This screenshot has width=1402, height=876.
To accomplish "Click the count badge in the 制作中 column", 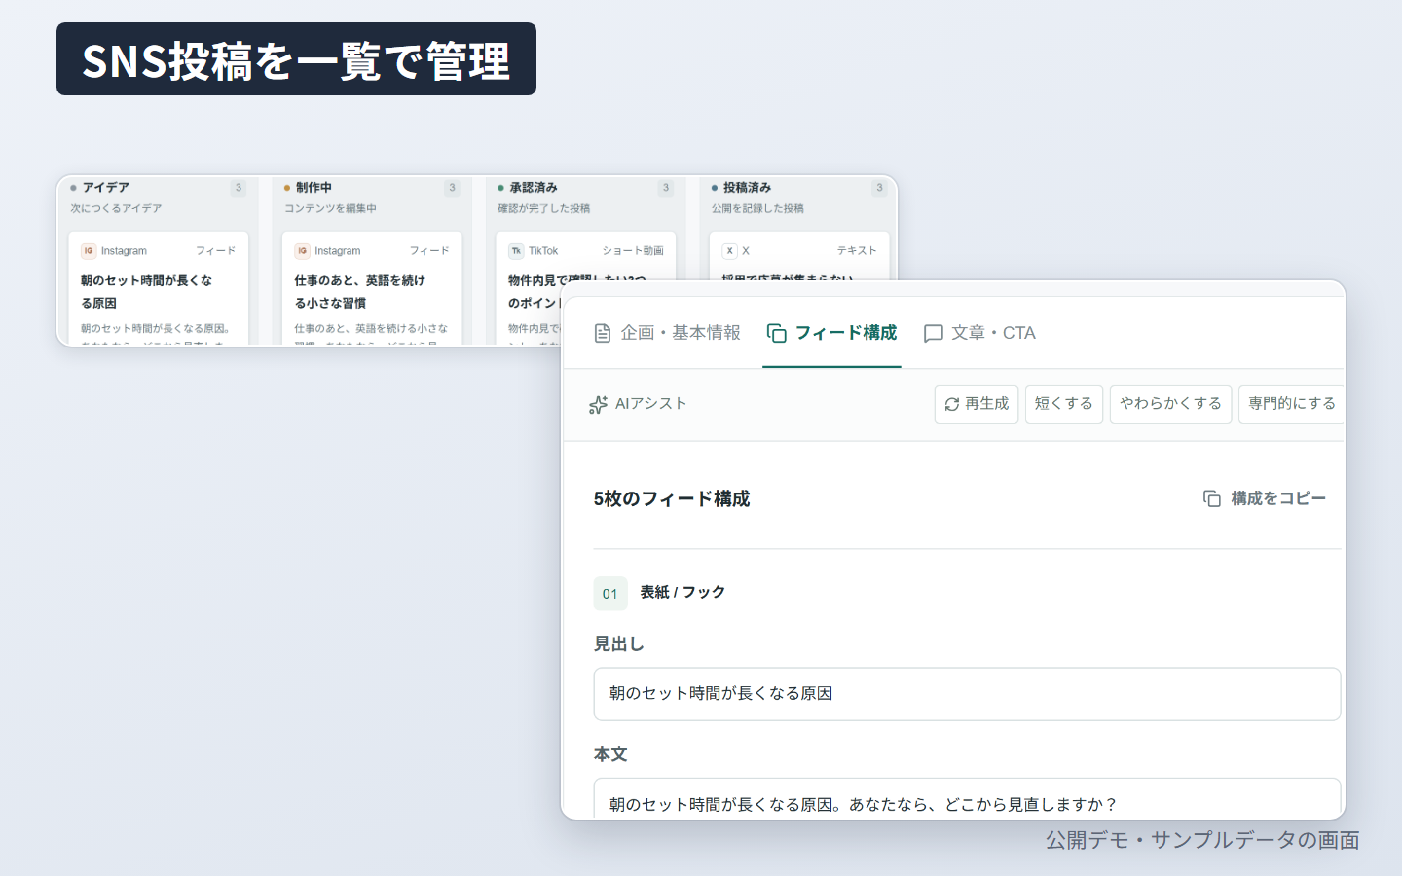I will coord(452,188).
